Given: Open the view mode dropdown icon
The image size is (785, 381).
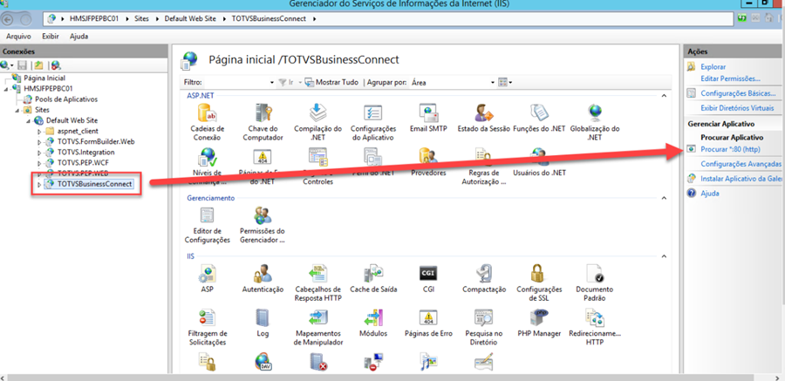Looking at the screenshot, I should coord(505,82).
